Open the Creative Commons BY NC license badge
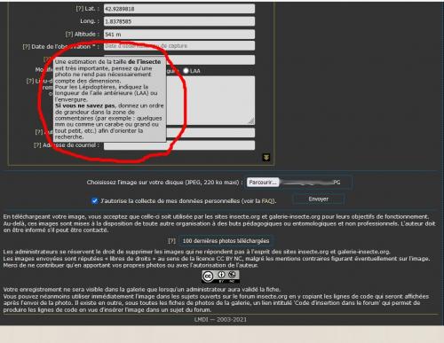This screenshot has height=343, width=444. pos(220,277)
